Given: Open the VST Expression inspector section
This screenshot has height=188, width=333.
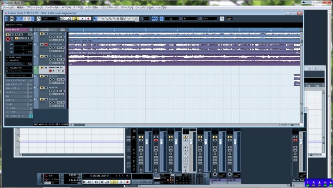Looking at the screenshot, I should pyautogui.click(x=18, y=80).
